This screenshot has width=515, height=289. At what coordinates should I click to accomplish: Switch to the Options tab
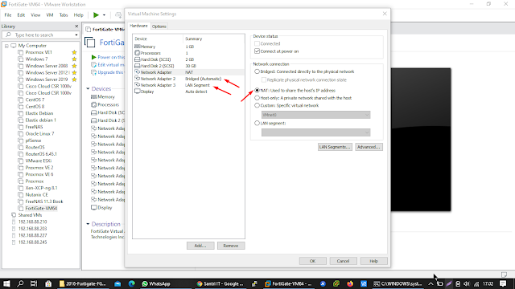point(159,26)
